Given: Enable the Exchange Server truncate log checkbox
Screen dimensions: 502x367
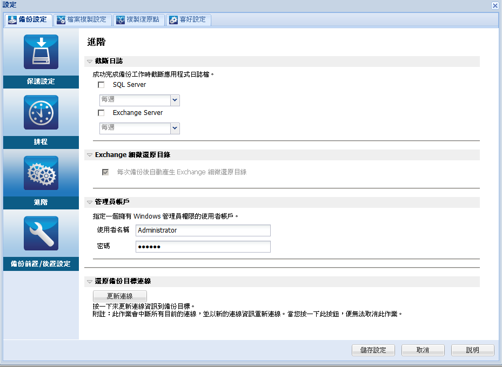Looking at the screenshot, I should click(101, 113).
